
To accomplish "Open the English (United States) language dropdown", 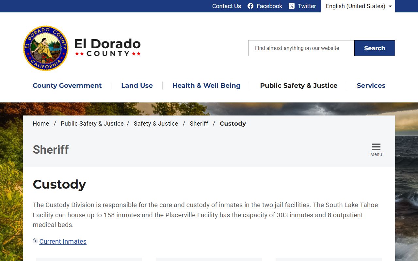I will [358, 6].
